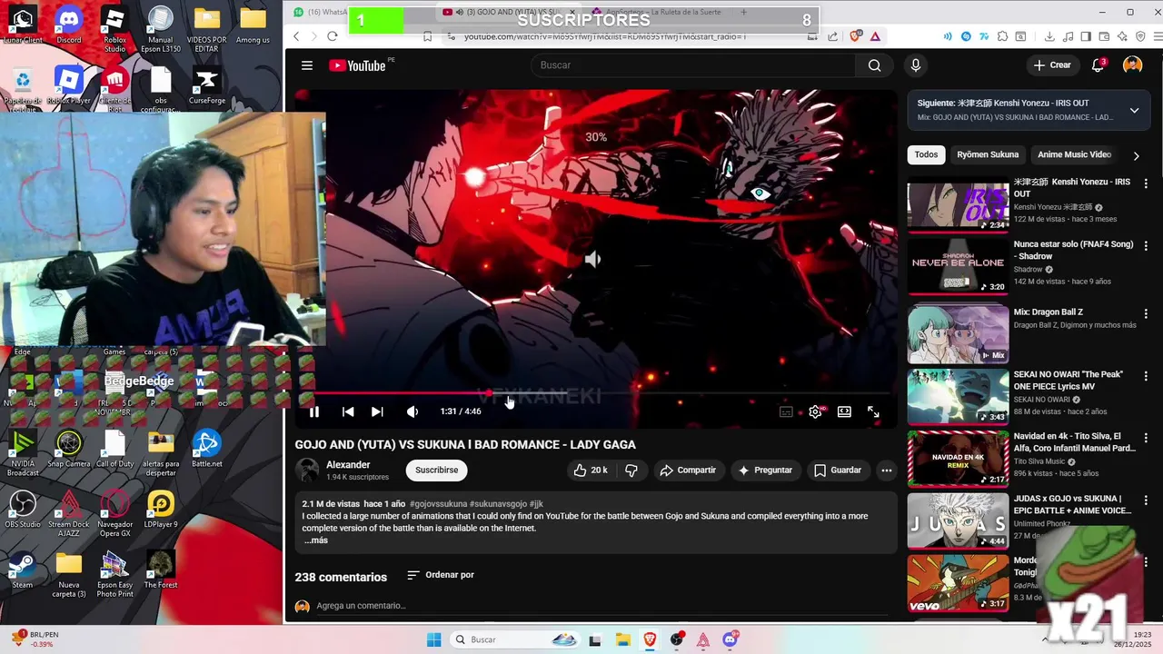
Task: Open the Brave downloads icon
Action: (x=1049, y=36)
